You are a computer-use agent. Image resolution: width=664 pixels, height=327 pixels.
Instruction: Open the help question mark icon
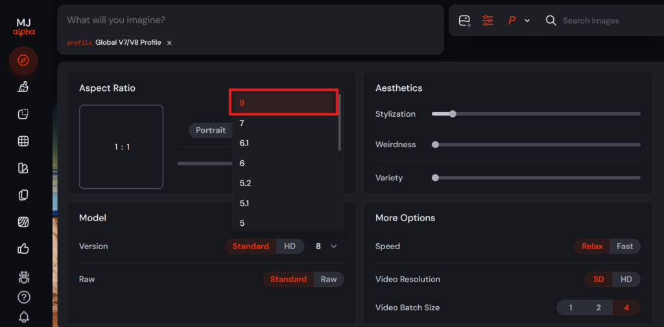click(23, 298)
